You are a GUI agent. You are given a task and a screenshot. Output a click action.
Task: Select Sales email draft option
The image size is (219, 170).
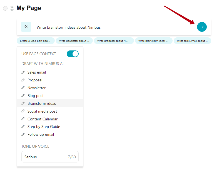[50, 72]
